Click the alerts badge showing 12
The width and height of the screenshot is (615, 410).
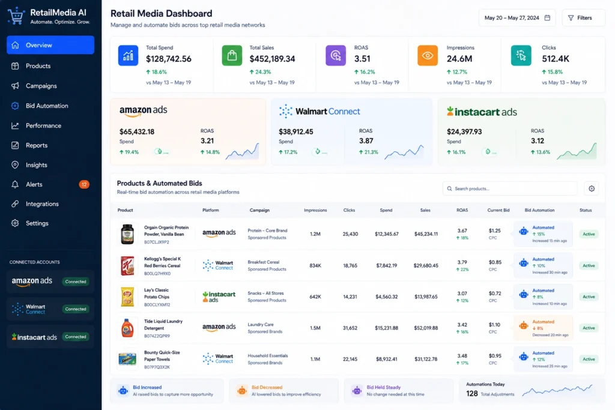click(x=84, y=185)
